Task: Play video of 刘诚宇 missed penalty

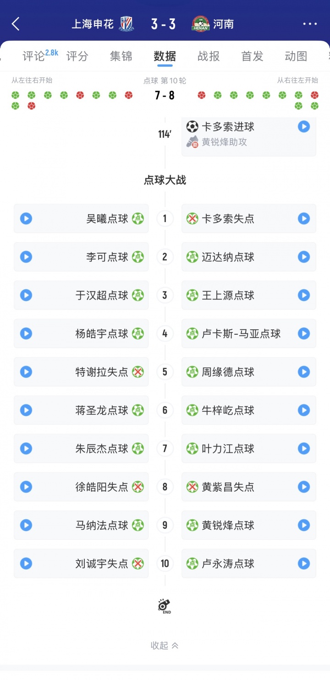Action: 26,564
